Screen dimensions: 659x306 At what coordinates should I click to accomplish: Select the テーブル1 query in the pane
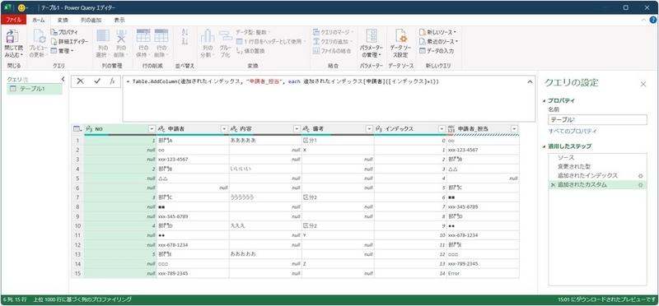point(35,89)
